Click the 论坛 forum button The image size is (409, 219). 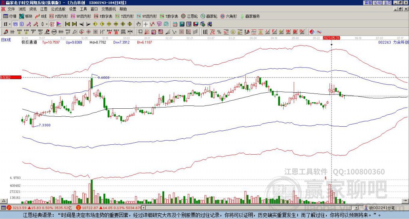(377, 3)
